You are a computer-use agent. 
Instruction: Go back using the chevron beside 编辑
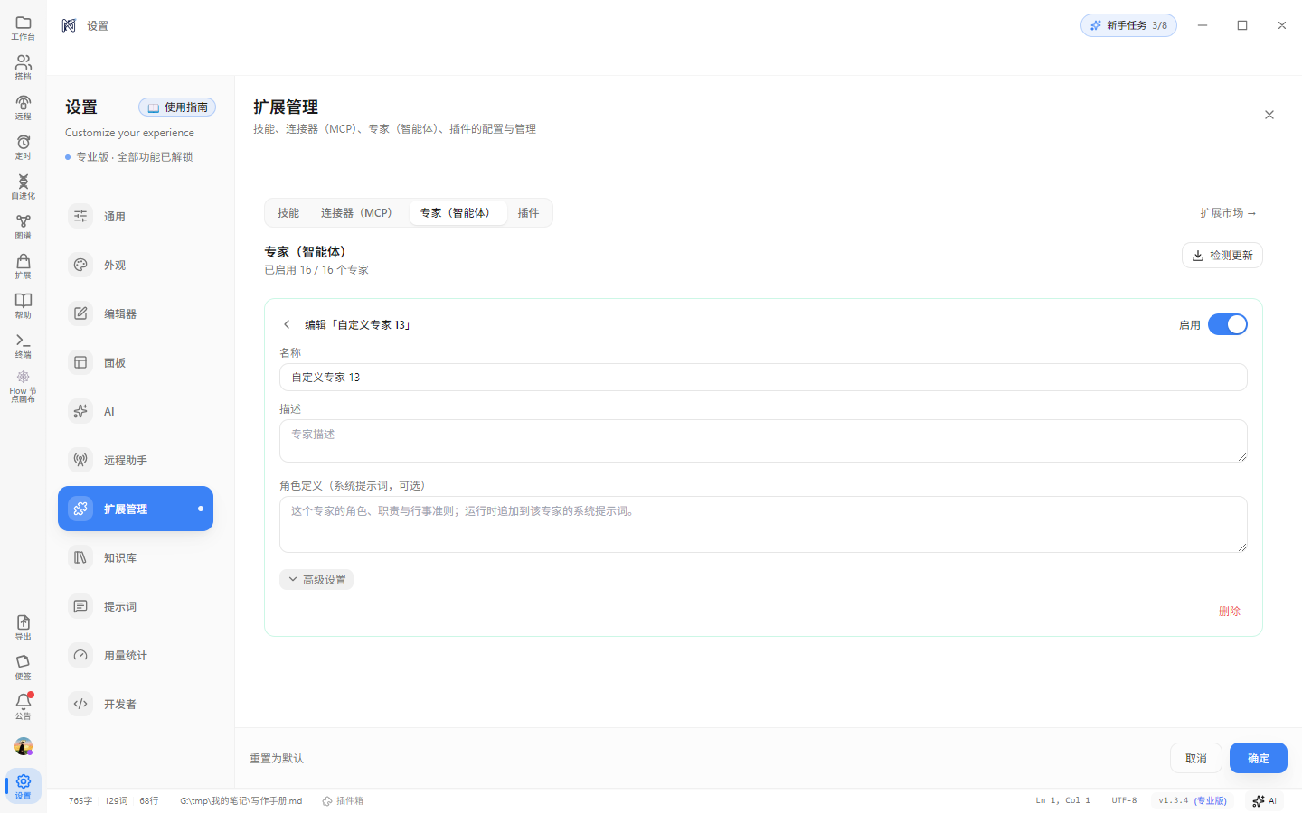point(287,324)
